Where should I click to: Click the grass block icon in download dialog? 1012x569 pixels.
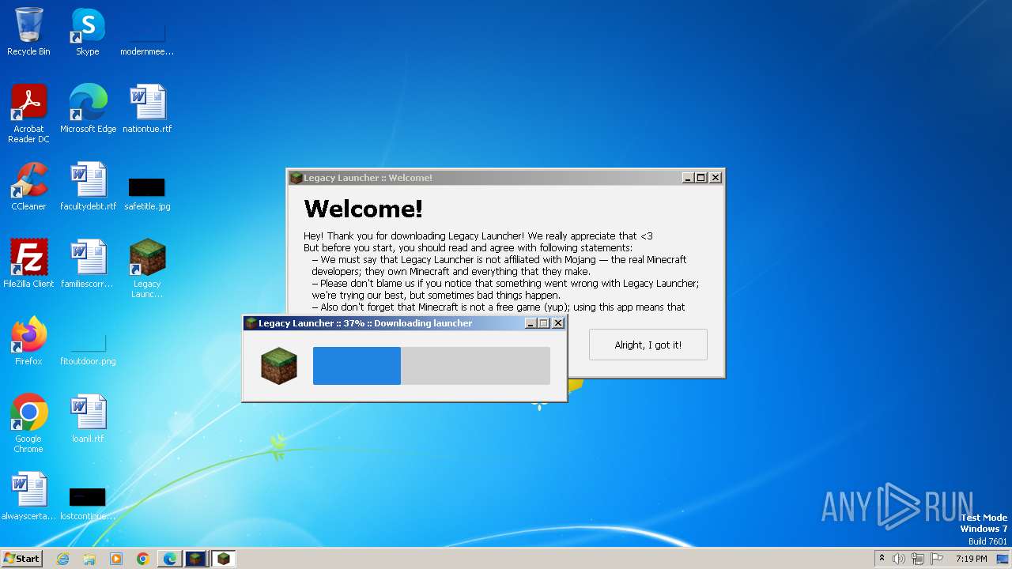(x=279, y=366)
